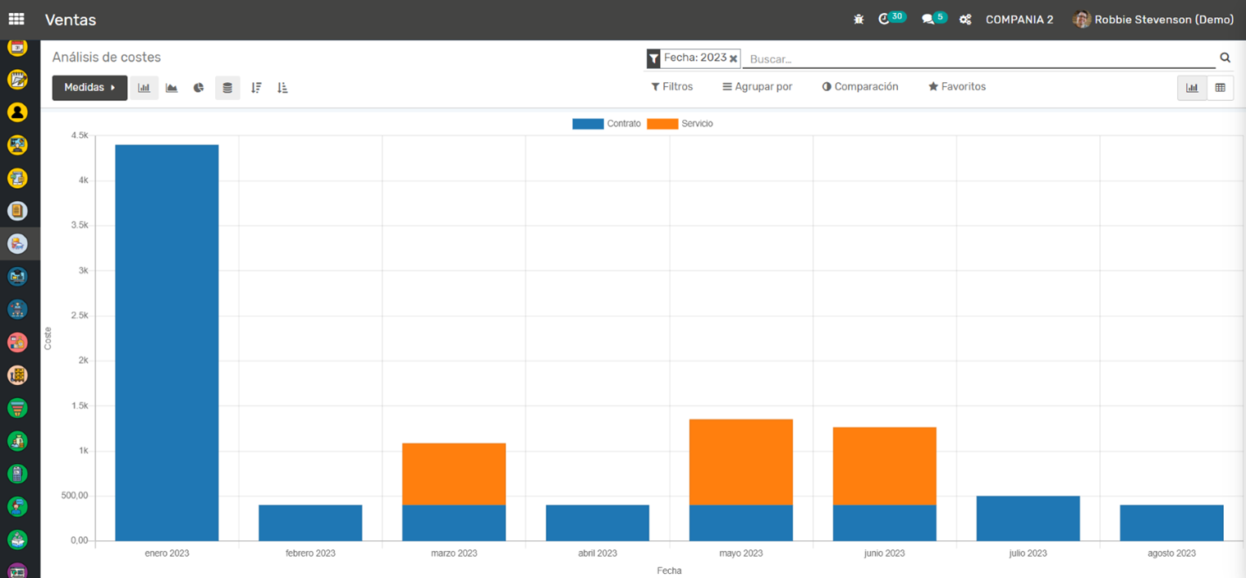
Task: Sort chart in descending order
Action: tap(256, 88)
